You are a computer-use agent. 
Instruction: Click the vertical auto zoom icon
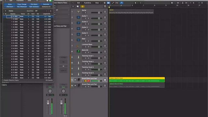183,3
